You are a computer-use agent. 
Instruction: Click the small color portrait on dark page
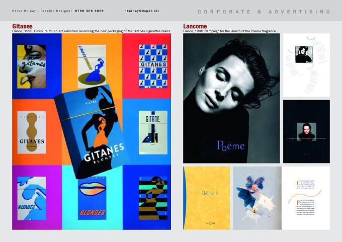point(306,132)
